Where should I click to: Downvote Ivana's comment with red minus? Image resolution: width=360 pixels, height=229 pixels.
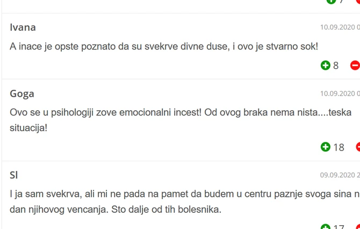point(355,66)
